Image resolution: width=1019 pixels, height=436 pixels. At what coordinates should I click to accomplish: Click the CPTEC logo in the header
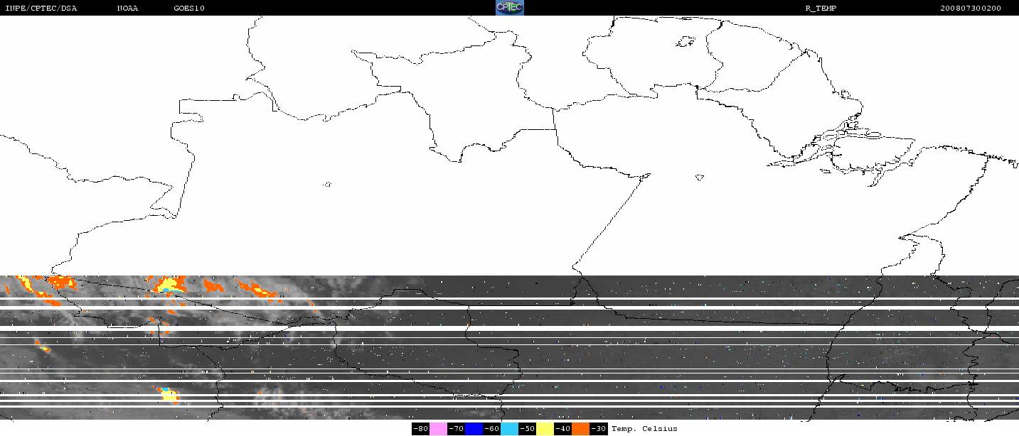510,8
